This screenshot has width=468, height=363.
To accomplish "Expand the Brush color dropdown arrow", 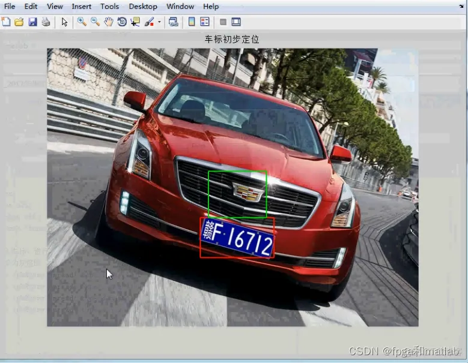I will (x=159, y=22).
